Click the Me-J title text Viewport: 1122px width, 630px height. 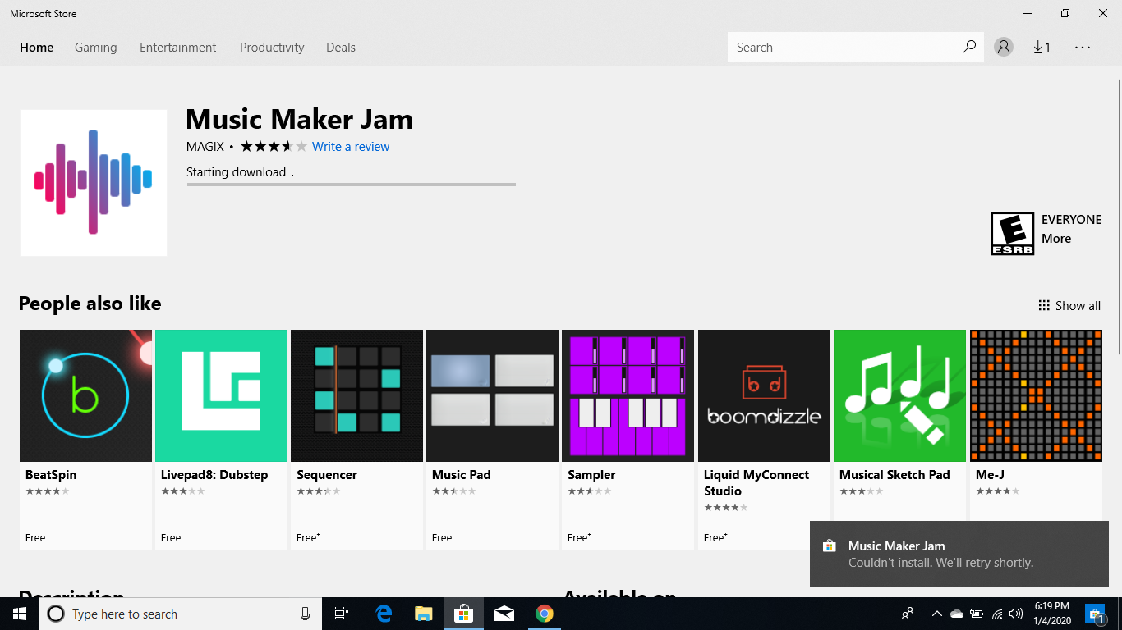(x=990, y=474)
